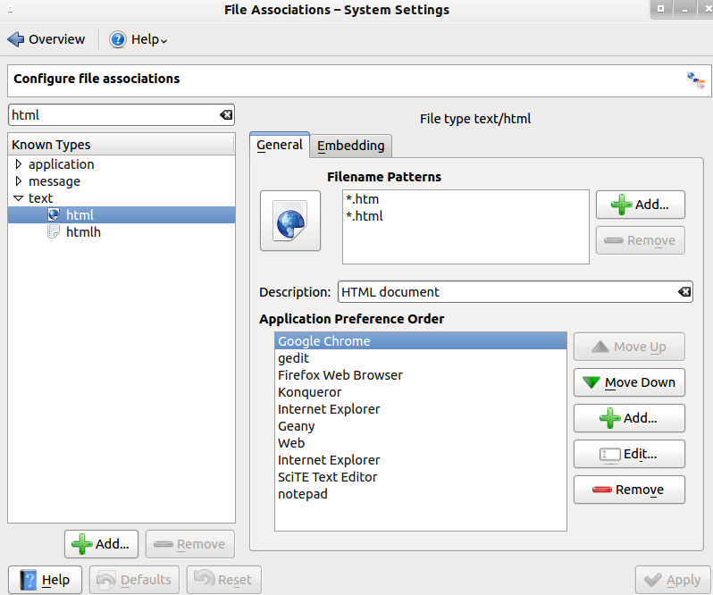
Task: Switch to the General tab
Action: [279, 145]
